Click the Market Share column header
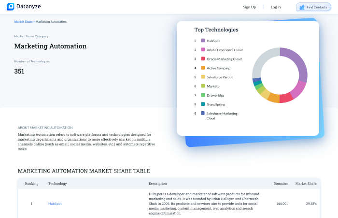 tap(306, 184)
